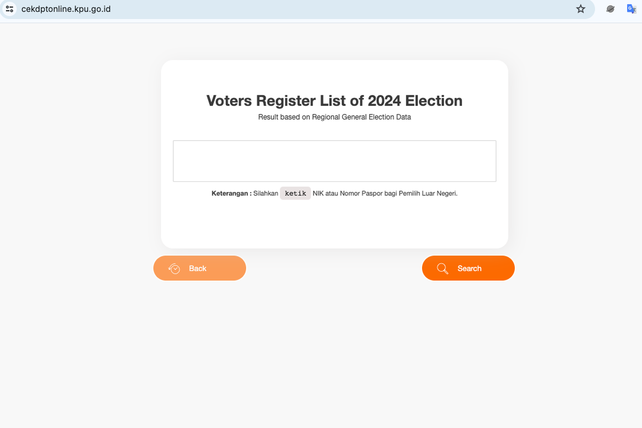Click the Translate this page extension button
The width and height of the screenshot is (642, 428).
632,9
